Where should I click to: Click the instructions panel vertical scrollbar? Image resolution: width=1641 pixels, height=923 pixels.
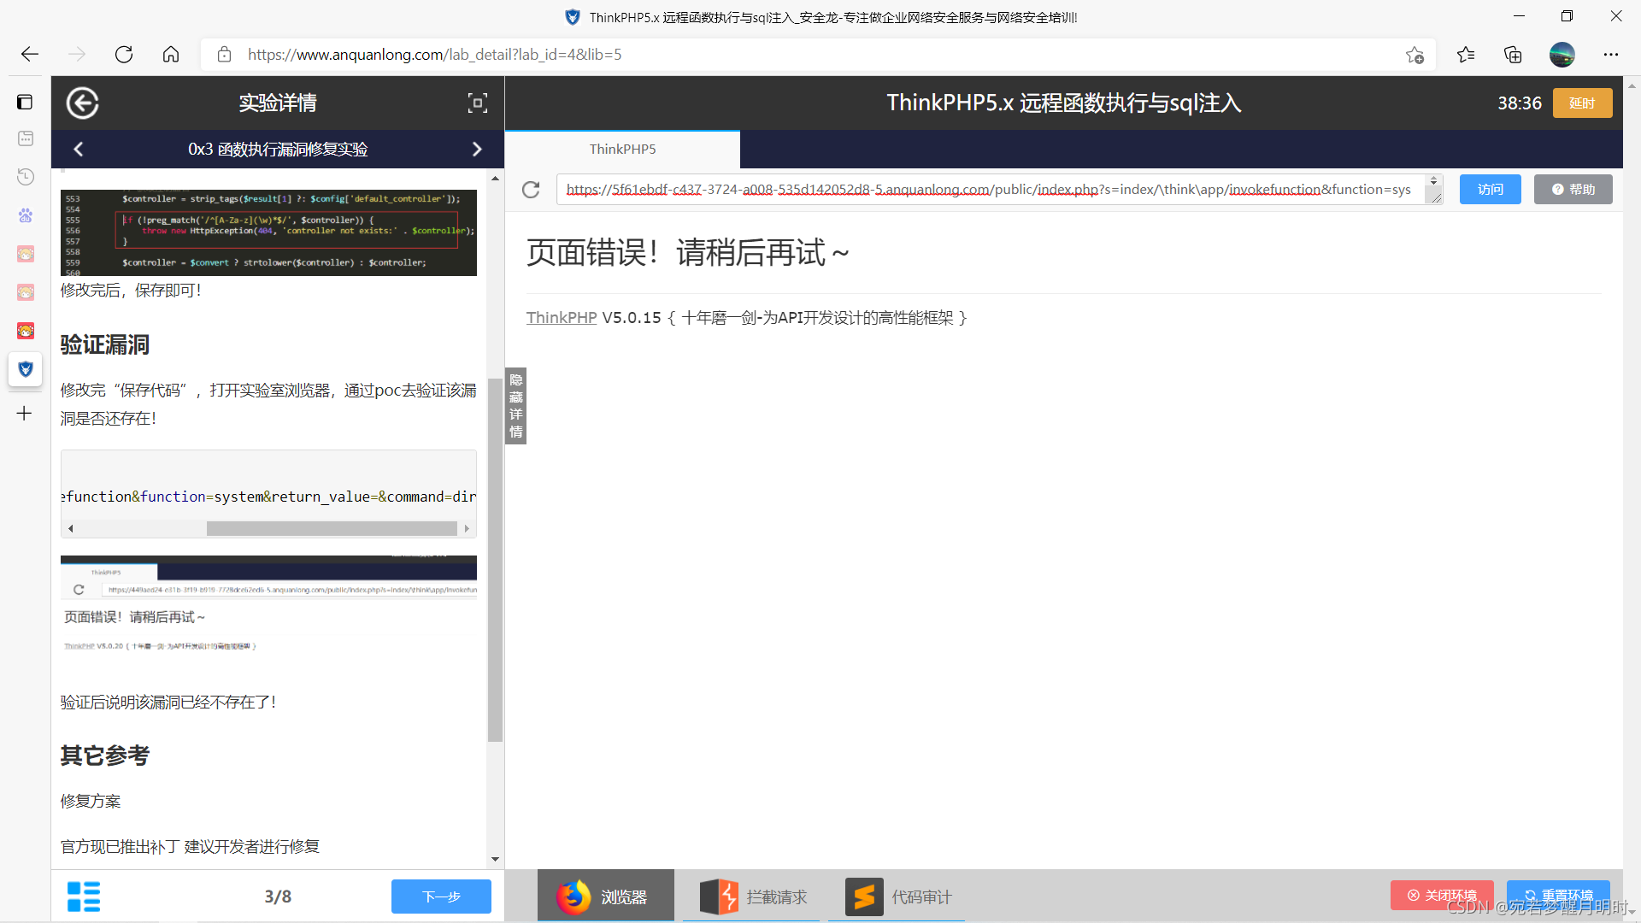(495, 560)
